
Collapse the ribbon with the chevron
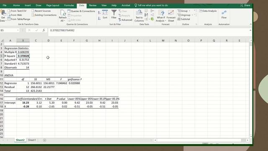(x=250, y=24)
